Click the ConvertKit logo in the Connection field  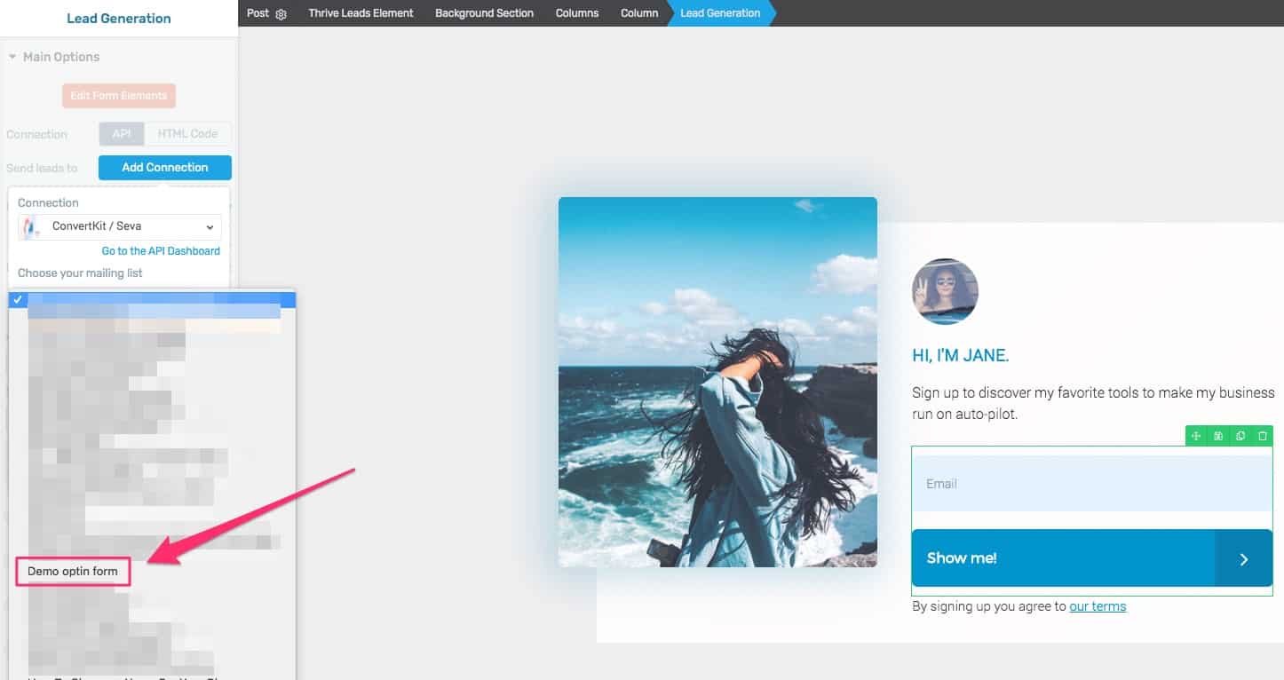coord(31,227)
